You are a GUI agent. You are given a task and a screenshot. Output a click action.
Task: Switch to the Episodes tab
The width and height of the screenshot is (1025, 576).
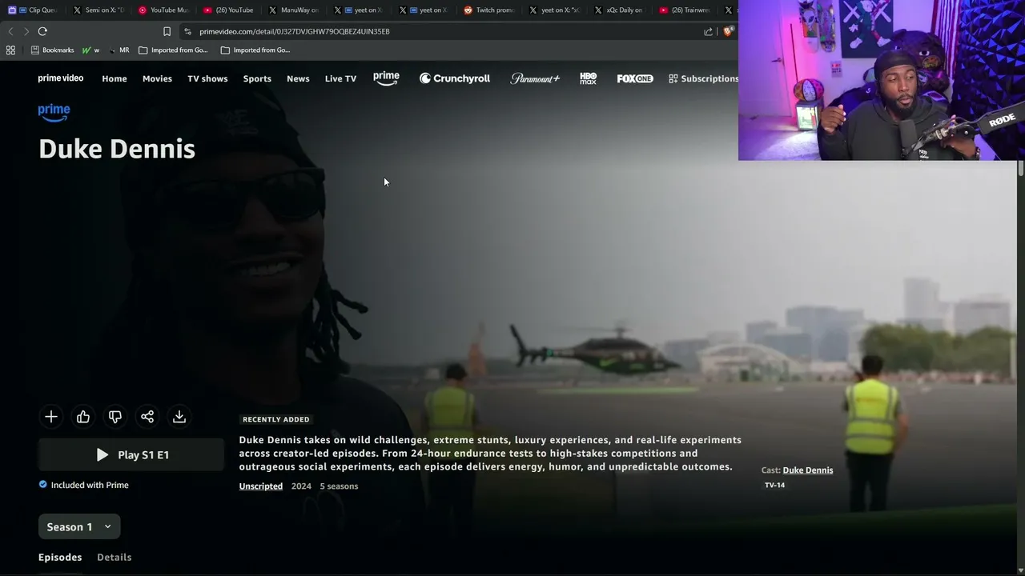pos(60,557)
